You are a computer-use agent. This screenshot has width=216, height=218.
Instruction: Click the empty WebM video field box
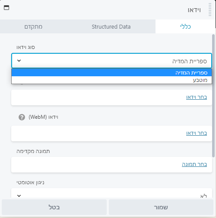point(111,133)
